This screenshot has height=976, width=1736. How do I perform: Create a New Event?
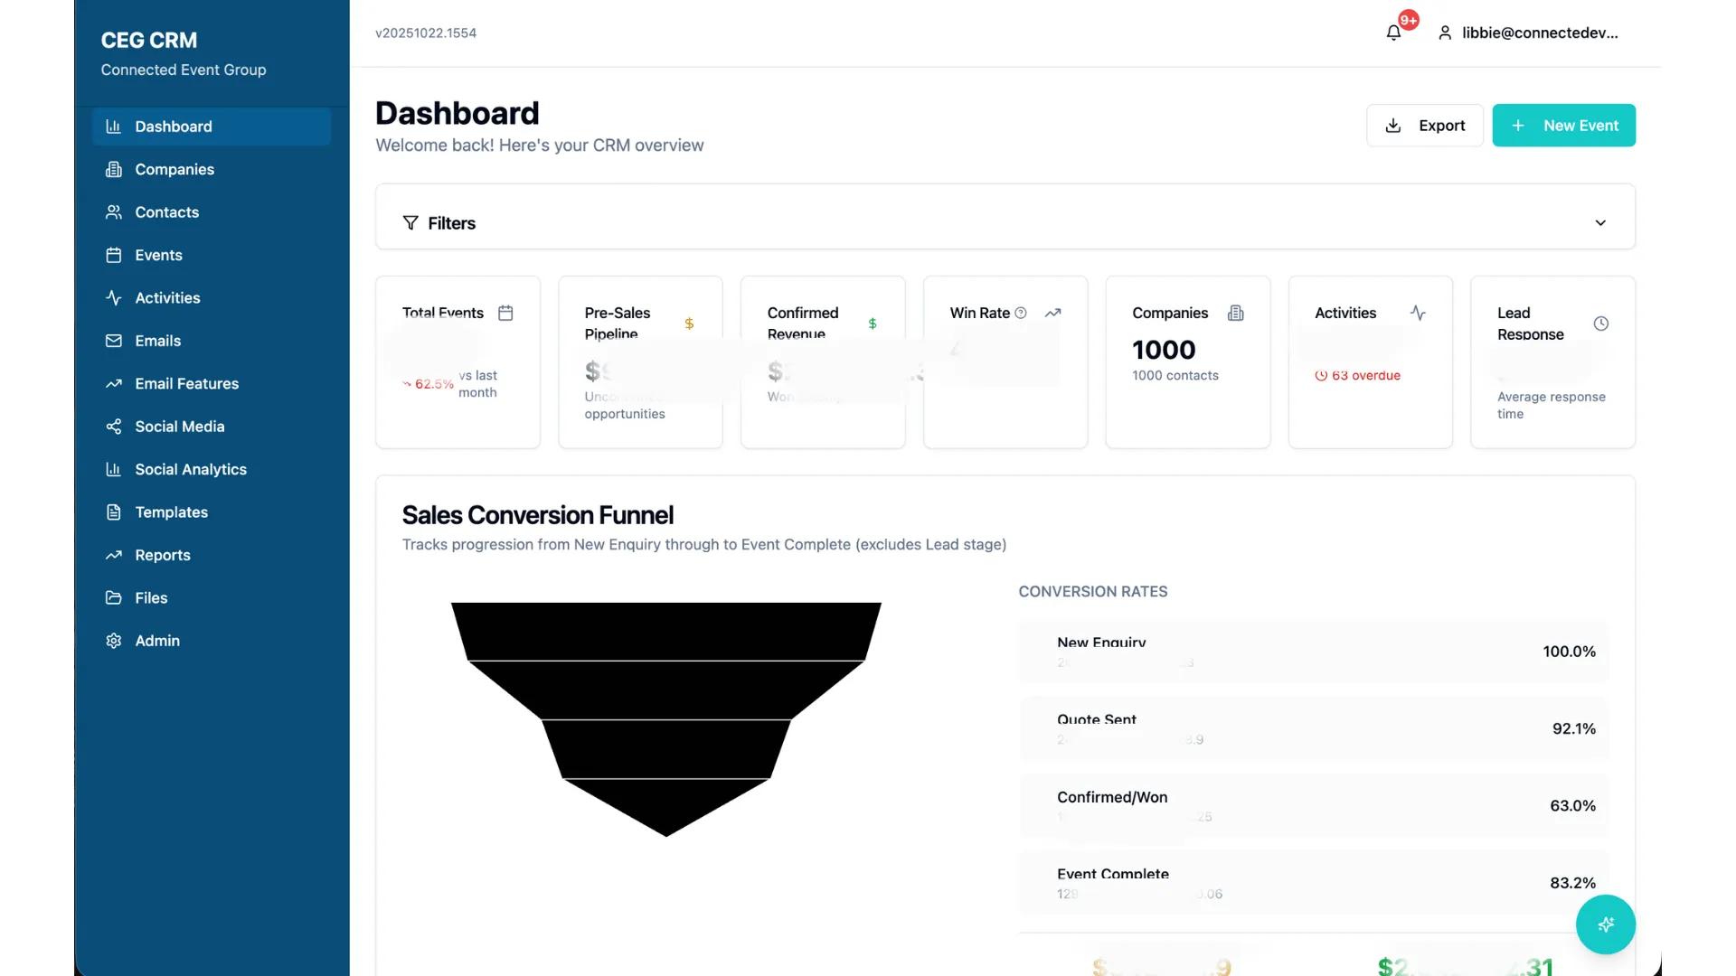tap(1562, 126)
